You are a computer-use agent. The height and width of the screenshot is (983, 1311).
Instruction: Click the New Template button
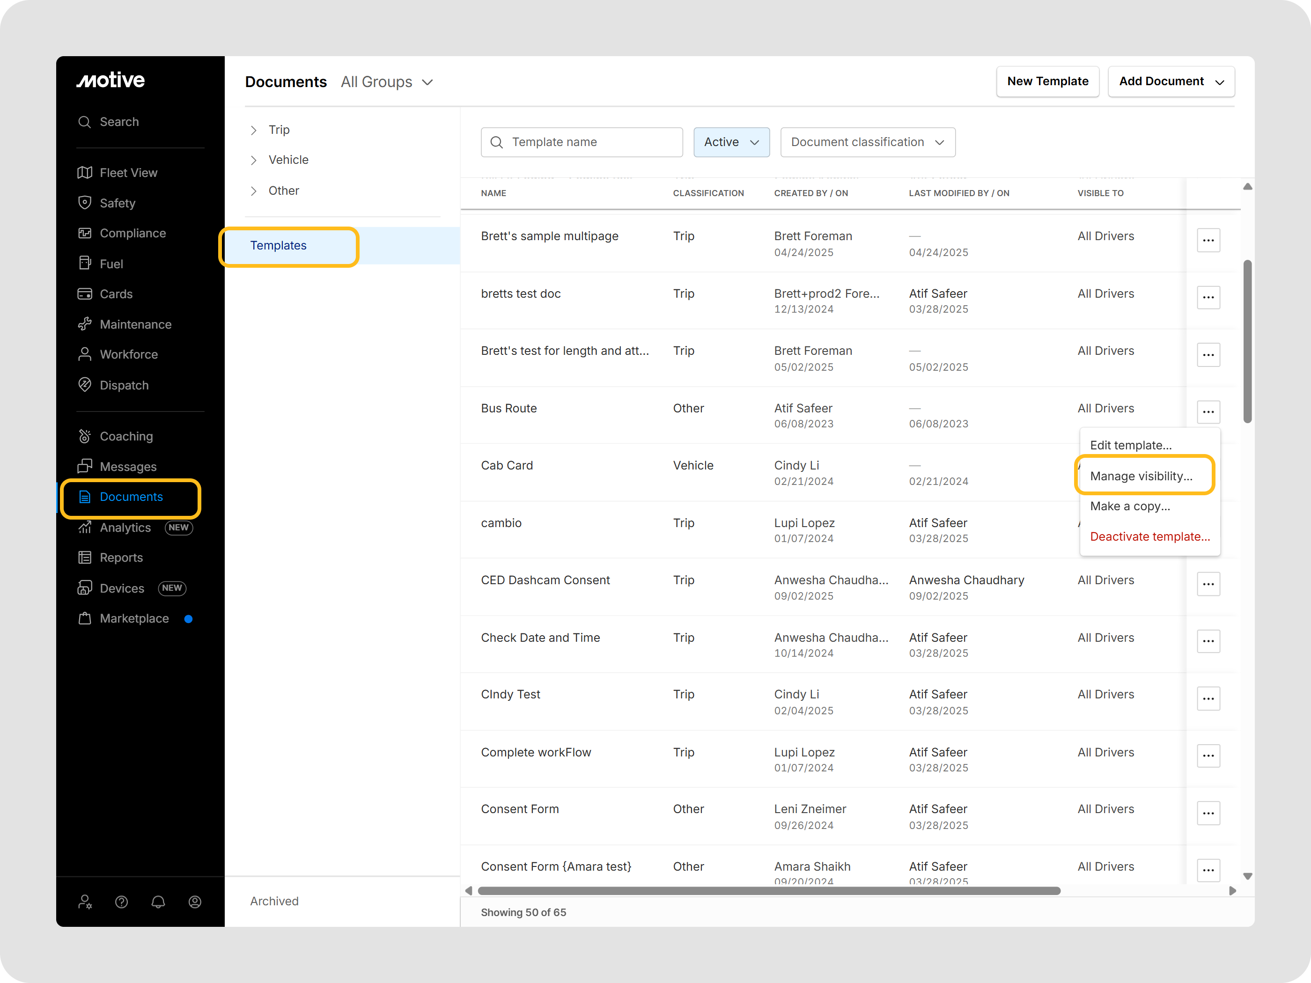coord(1047,81)
